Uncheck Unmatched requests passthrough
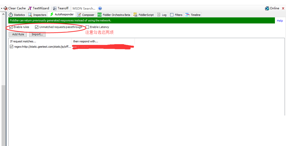 37,27
